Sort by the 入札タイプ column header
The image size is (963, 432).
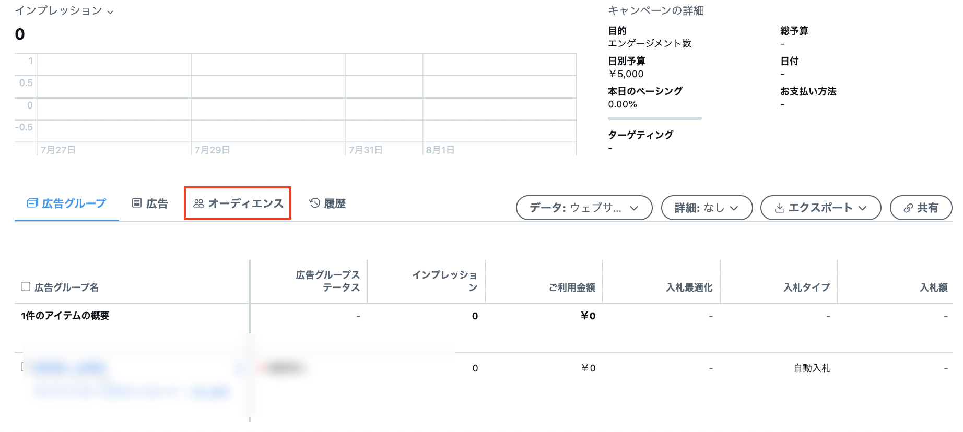coord(806,287)
